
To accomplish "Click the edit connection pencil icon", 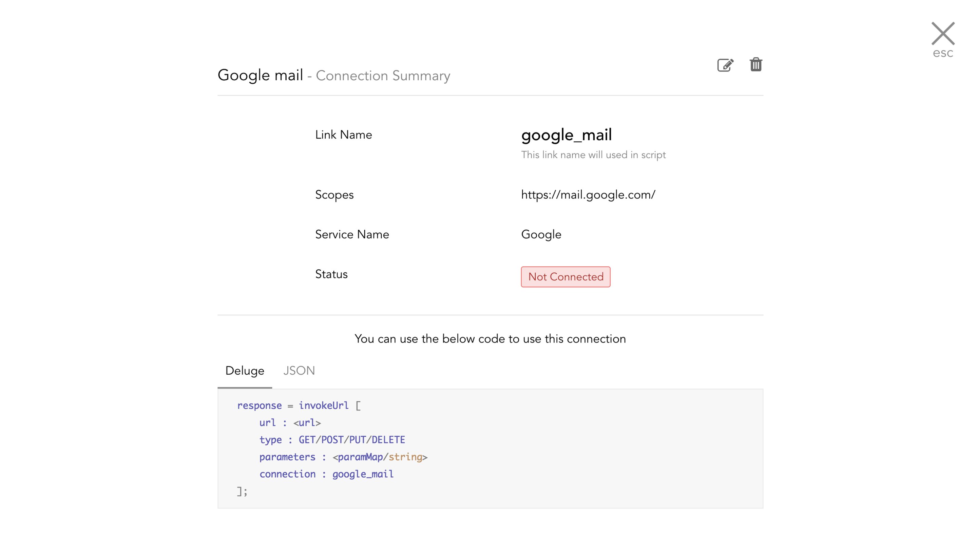I will [x=725, y=65].
